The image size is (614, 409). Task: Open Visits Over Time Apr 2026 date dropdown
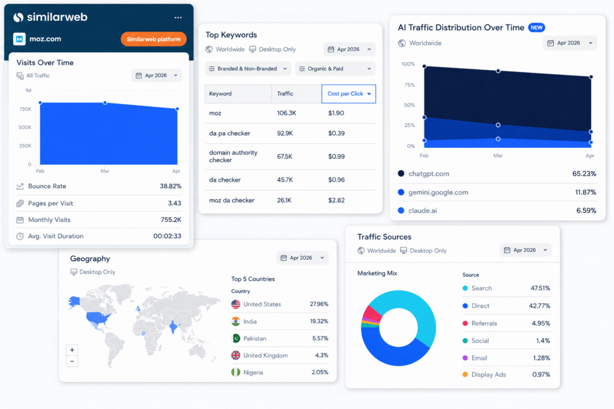tap(156, 75)
